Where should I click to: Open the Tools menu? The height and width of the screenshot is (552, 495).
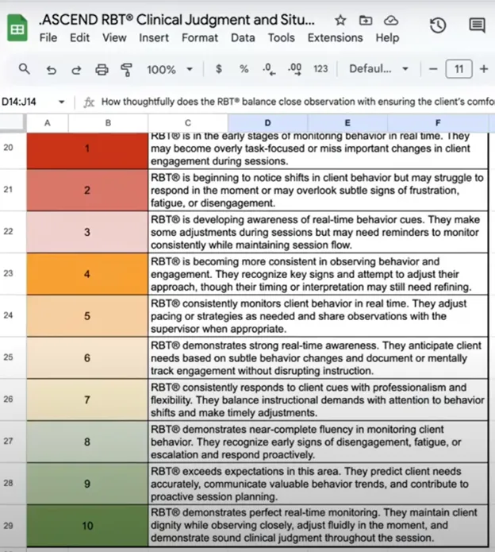pos(282,37)
